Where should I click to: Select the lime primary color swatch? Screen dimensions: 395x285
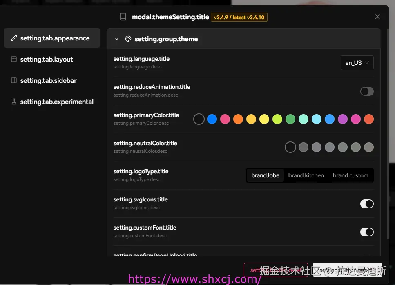277,119
